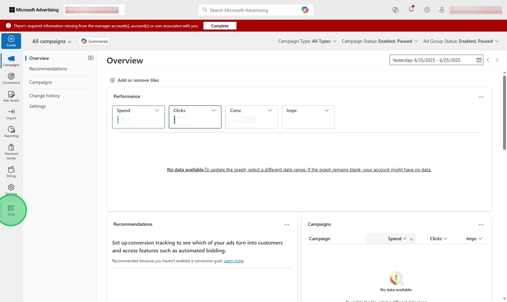Select Change history in the left menu
The width and height of the screenshot is (507, 302).
[44, 96]
